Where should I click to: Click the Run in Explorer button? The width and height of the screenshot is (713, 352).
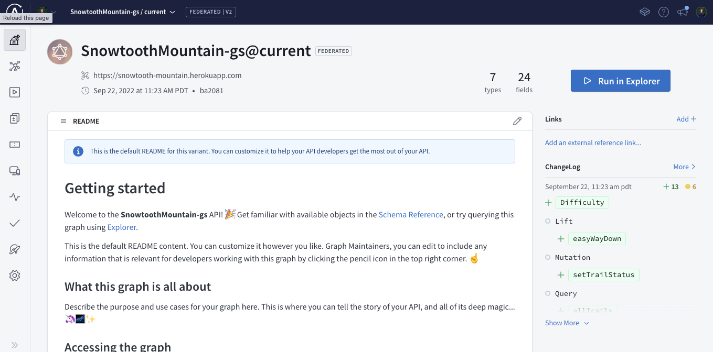point(621,81)
